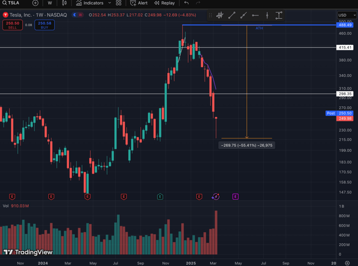Open layout templates grid icon
The image size is (358, 266).
[x=119, y=3]
